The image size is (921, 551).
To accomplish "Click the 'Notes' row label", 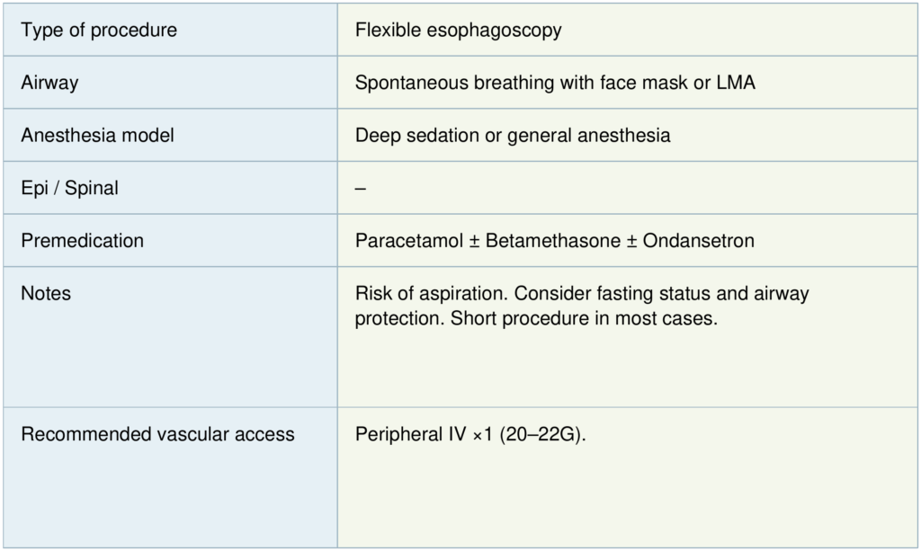I will (46, 294).
